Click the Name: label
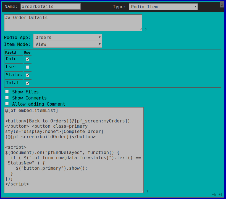 pos(11,6)
